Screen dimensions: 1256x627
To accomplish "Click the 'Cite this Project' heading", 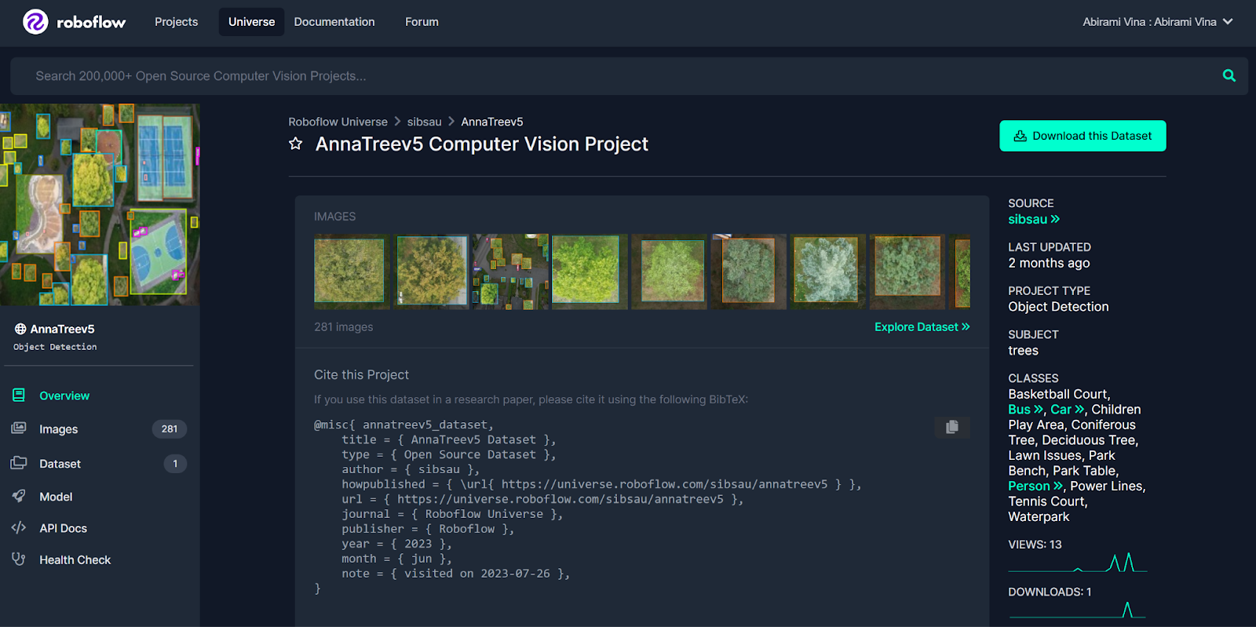I will [x=361, y=374].
